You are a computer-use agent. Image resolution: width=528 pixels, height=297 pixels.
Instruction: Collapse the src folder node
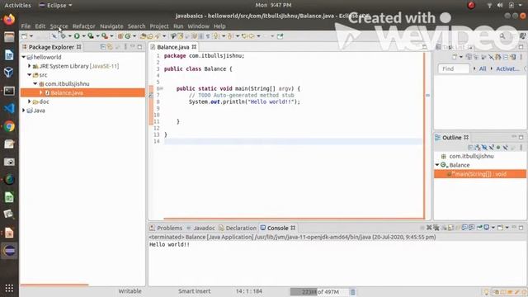click(30, 75)
